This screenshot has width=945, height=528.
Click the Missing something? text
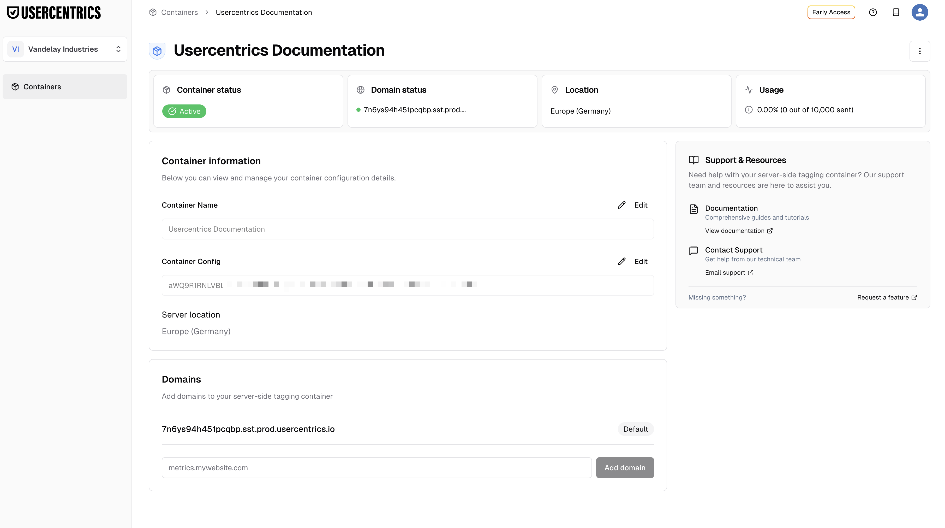tap(717, 297)
